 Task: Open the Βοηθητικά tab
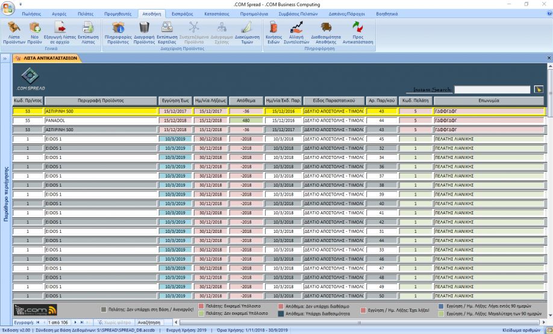[387, 14]
